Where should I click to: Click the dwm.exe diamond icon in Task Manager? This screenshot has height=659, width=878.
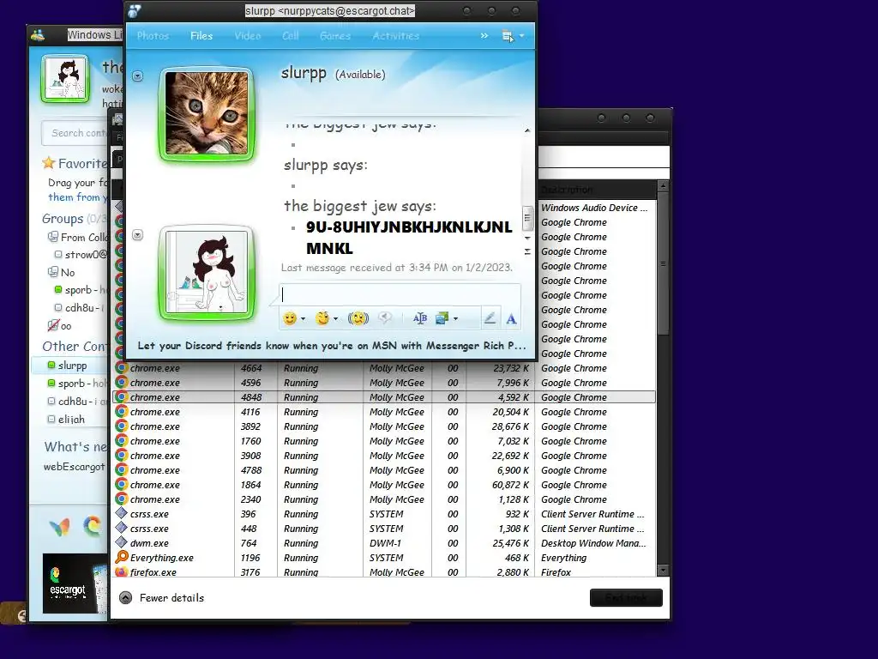tap(121, 542)
